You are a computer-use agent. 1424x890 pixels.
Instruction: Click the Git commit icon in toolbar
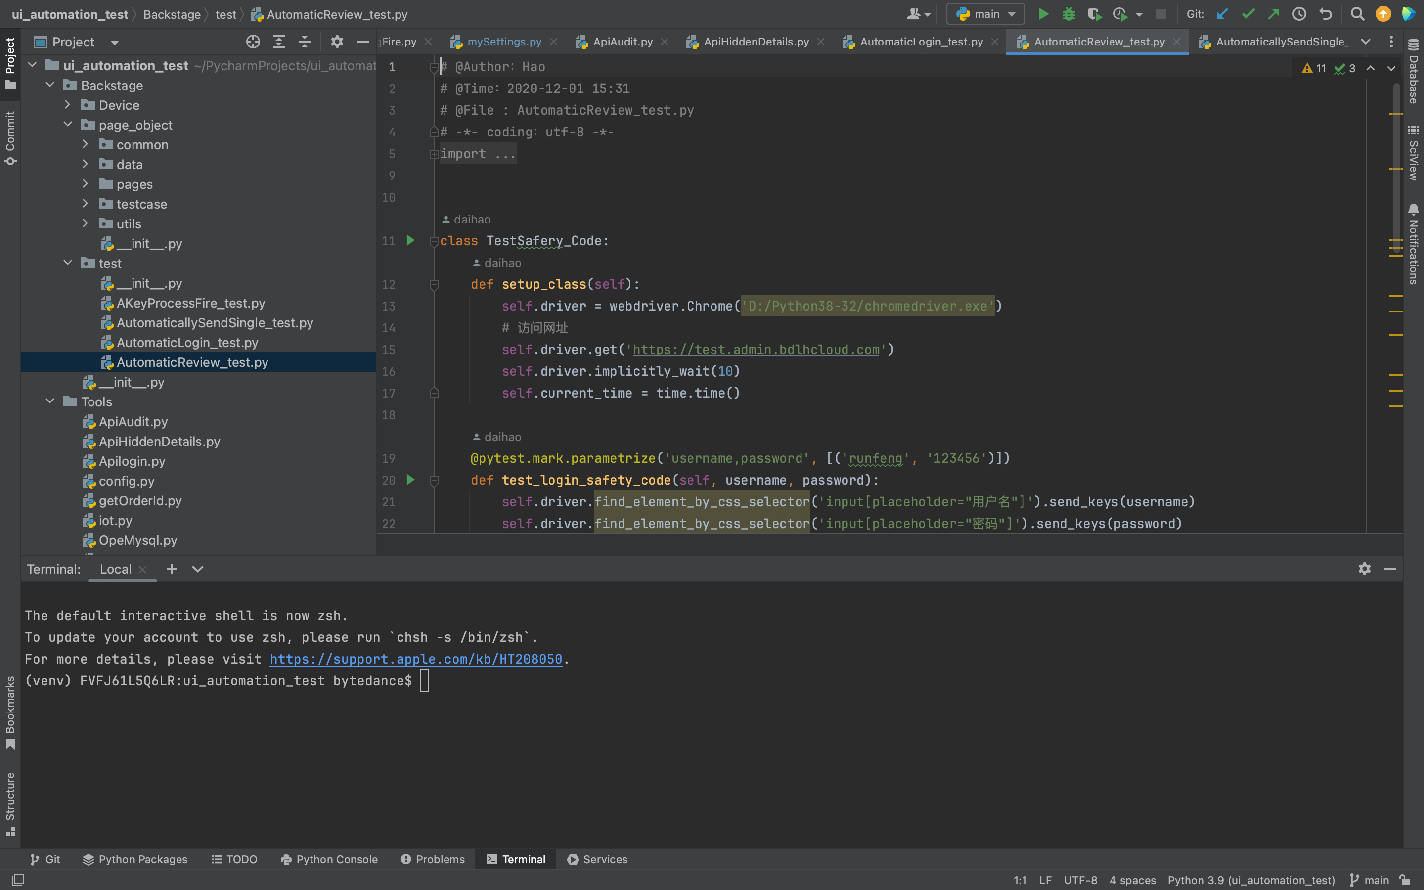point(1247,14)
